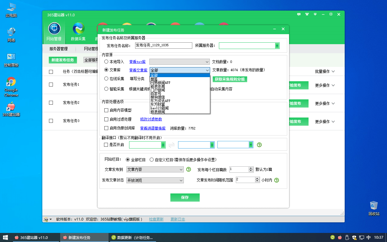The image size is (387, 242).
Task: Choose 新浪新闻 from the dropdown list
Action: click(180, 112)
